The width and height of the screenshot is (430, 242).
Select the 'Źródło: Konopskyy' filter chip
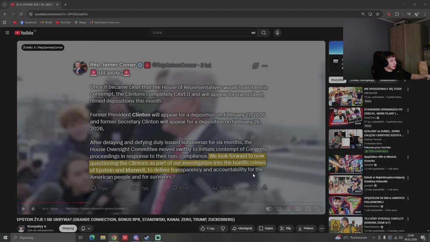pos(362,80)
